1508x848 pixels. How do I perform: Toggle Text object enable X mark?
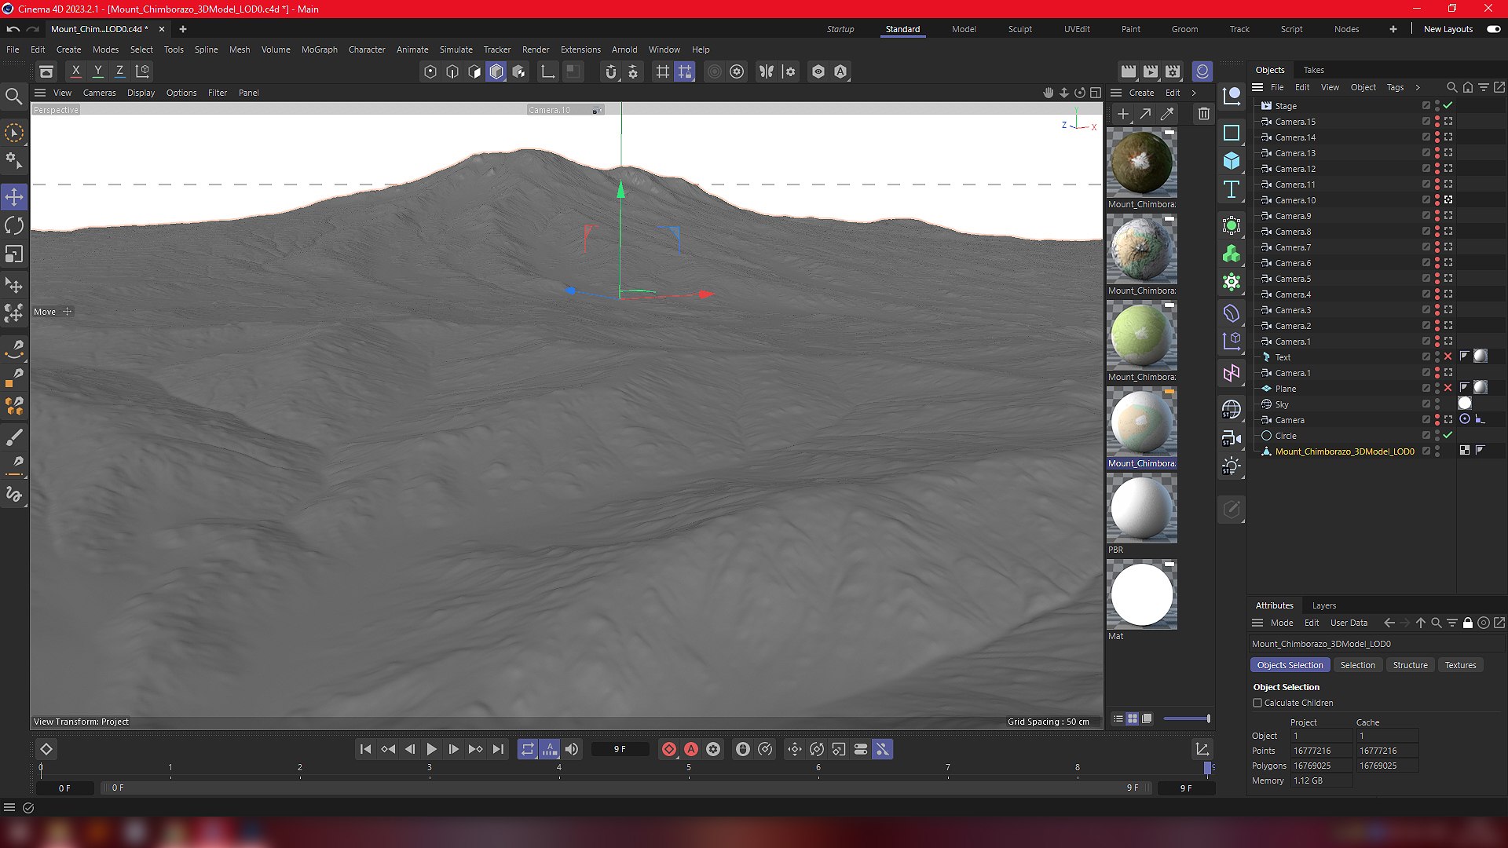pos(1448,356)
